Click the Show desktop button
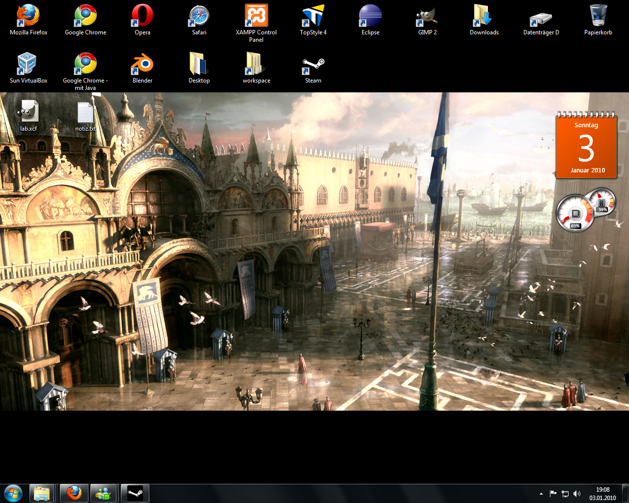The image size is (629, 503). (x=625, y=493)
